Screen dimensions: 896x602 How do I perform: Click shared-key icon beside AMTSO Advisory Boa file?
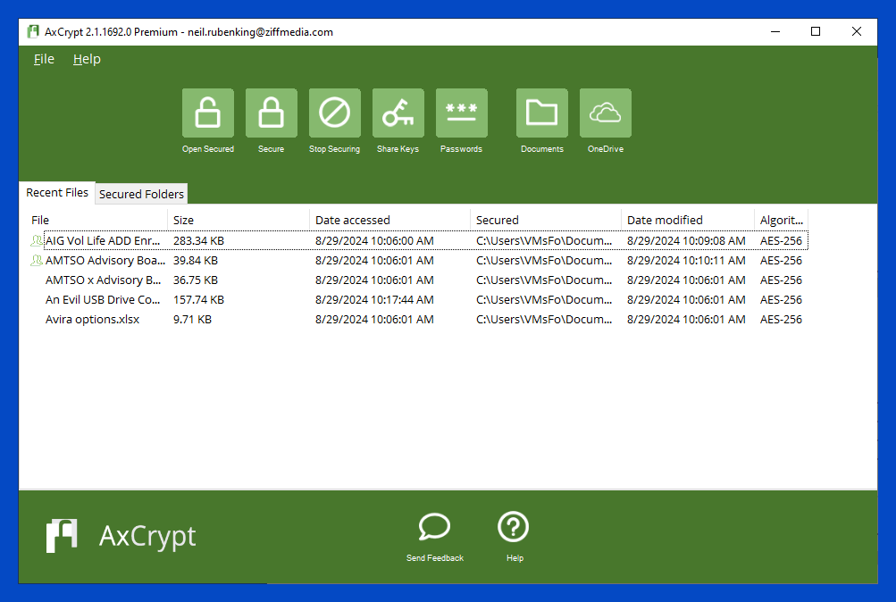(x=37, y=261)
